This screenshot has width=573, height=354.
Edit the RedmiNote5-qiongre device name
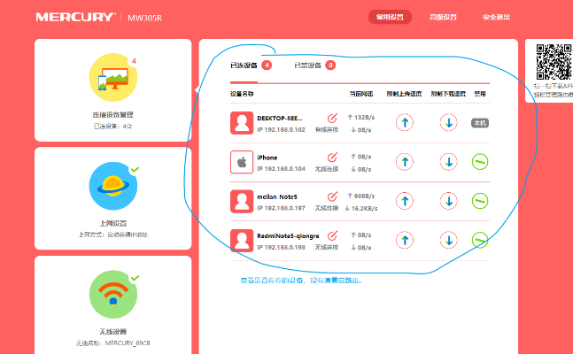332,235
